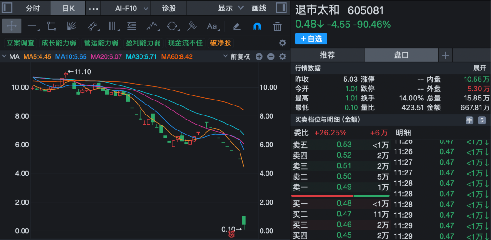Expand the 显示 dropdown menu
This screenshot has width=491, height=240.
(231, 8)
